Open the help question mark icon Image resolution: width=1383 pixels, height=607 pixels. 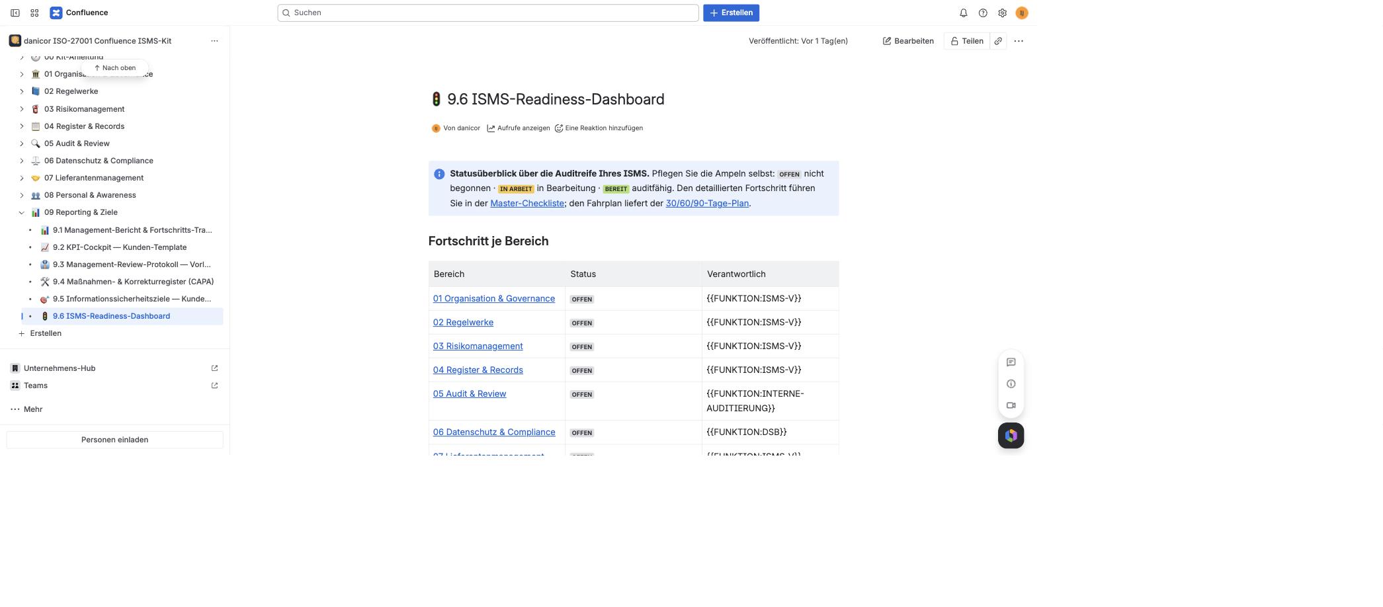click(983, 13)
